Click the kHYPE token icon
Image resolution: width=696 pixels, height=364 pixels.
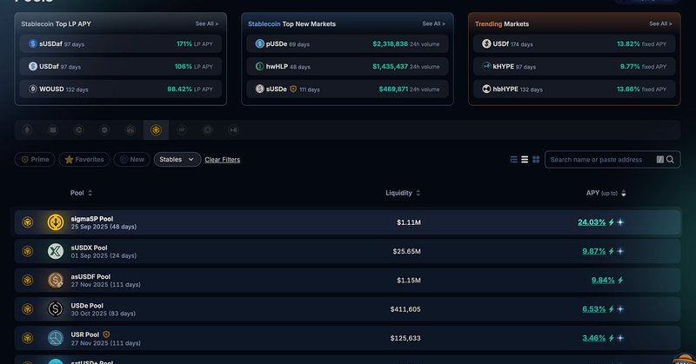486,67
